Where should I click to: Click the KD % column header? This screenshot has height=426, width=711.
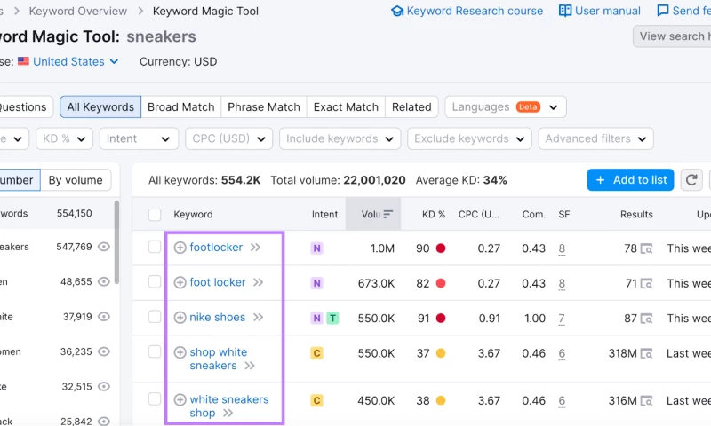[434, 215]
